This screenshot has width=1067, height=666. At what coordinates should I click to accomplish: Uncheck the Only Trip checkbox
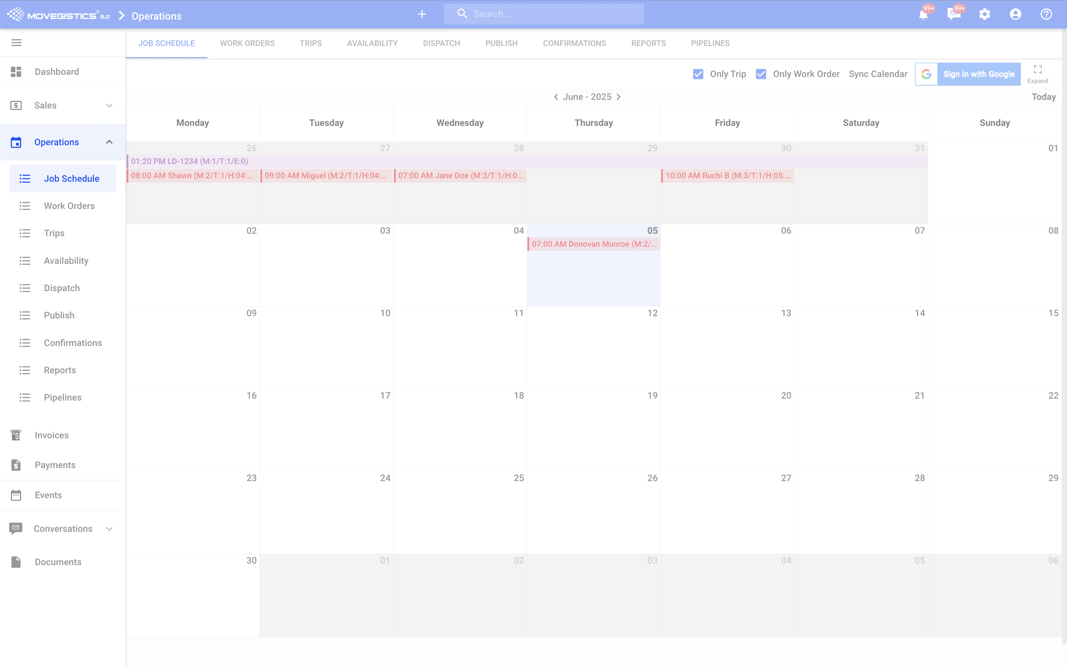pyautogui.click(x=698, y=74)
